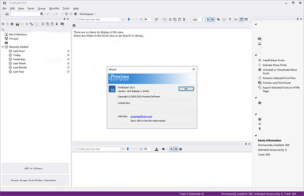Click copy icon in font view toolbar
Viewport: 304px width, 196px height.
pyautogui.click(x=175, y=19)
